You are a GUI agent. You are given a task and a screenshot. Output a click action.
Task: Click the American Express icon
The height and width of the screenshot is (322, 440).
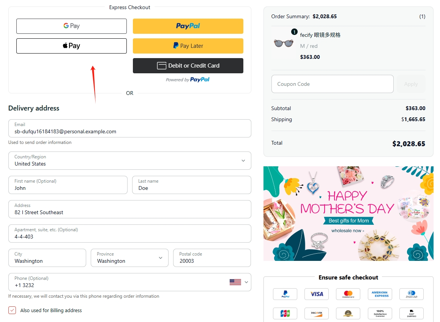coord(380,294)
